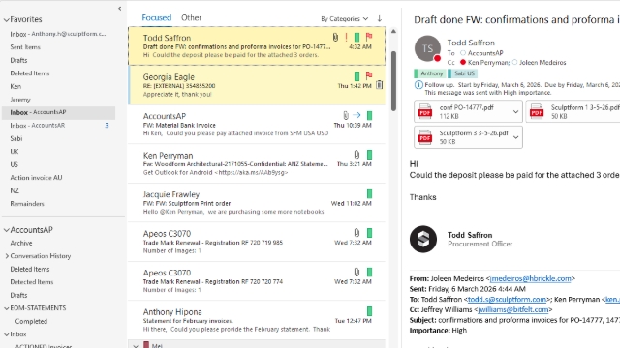Open Drafts folder in Favorites
This screenshot has width=620, height=348.
point(18,60)
